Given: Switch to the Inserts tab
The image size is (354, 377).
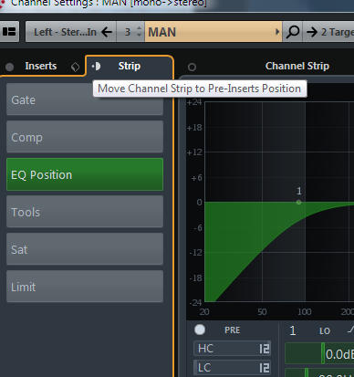Looking at the screenshot, I should click(41, 66).
